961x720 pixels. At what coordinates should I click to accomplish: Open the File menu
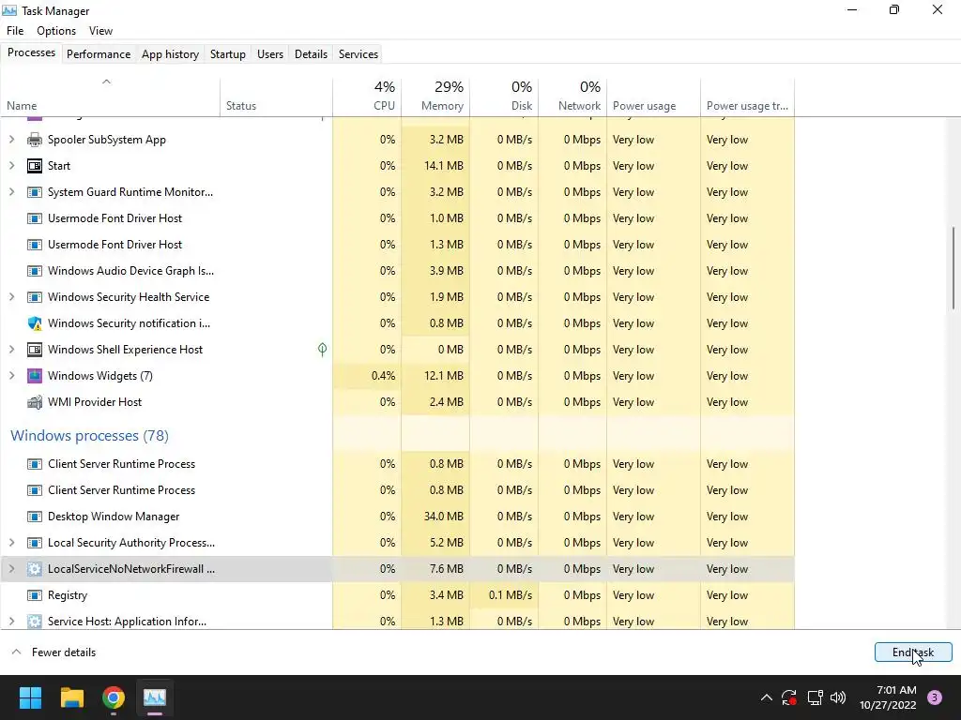pos(15,31)
